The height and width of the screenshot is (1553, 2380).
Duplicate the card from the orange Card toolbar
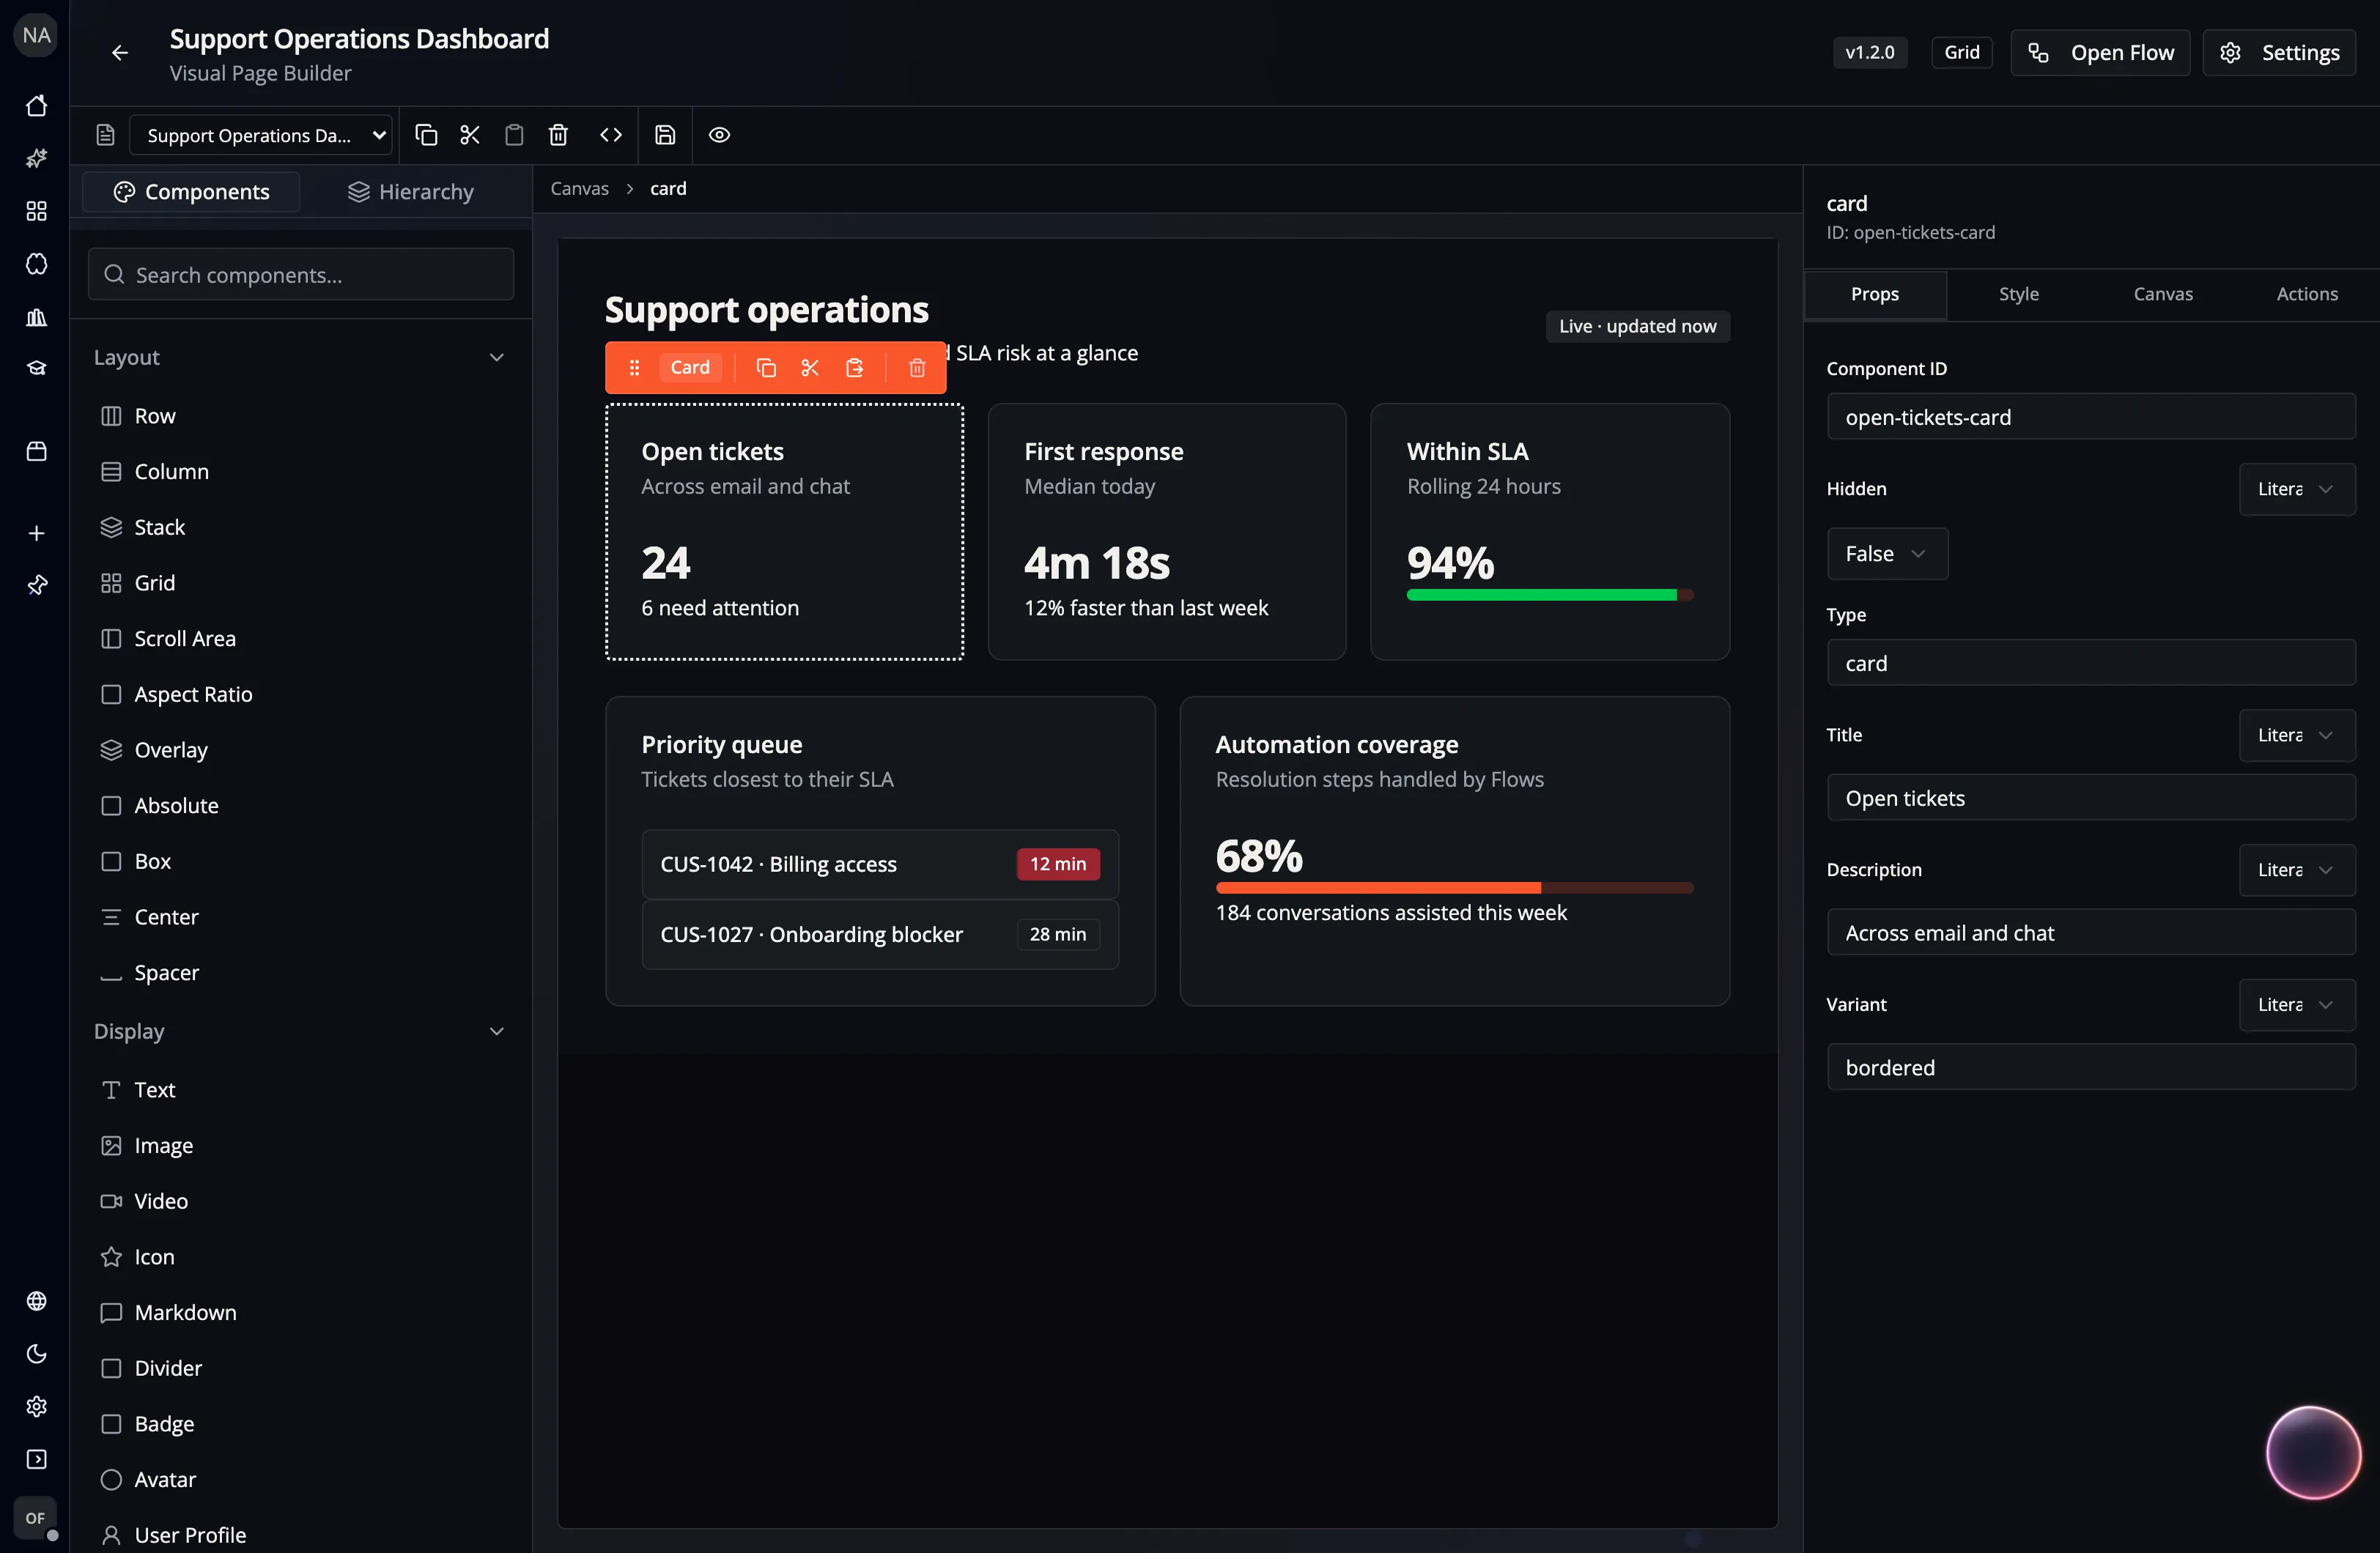pyautogui.click(x=766, y=368)
